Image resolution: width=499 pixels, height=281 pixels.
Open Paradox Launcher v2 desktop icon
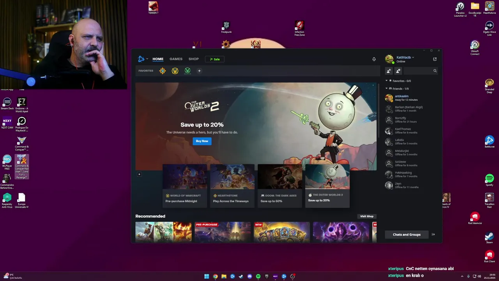(460, 9)
